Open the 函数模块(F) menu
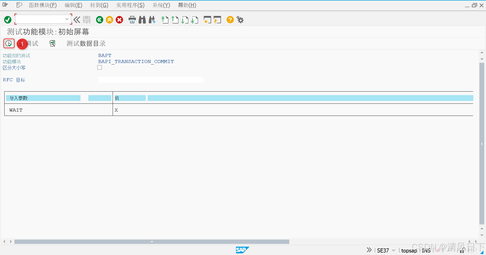The image size is (486, 255). click(43, 5)
